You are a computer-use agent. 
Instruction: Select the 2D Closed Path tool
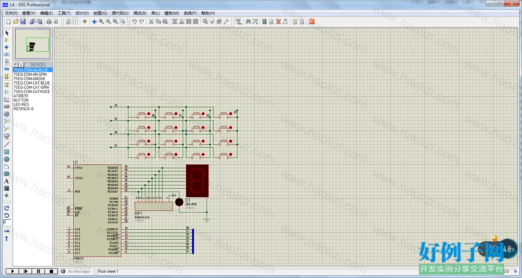click(7, 174)
